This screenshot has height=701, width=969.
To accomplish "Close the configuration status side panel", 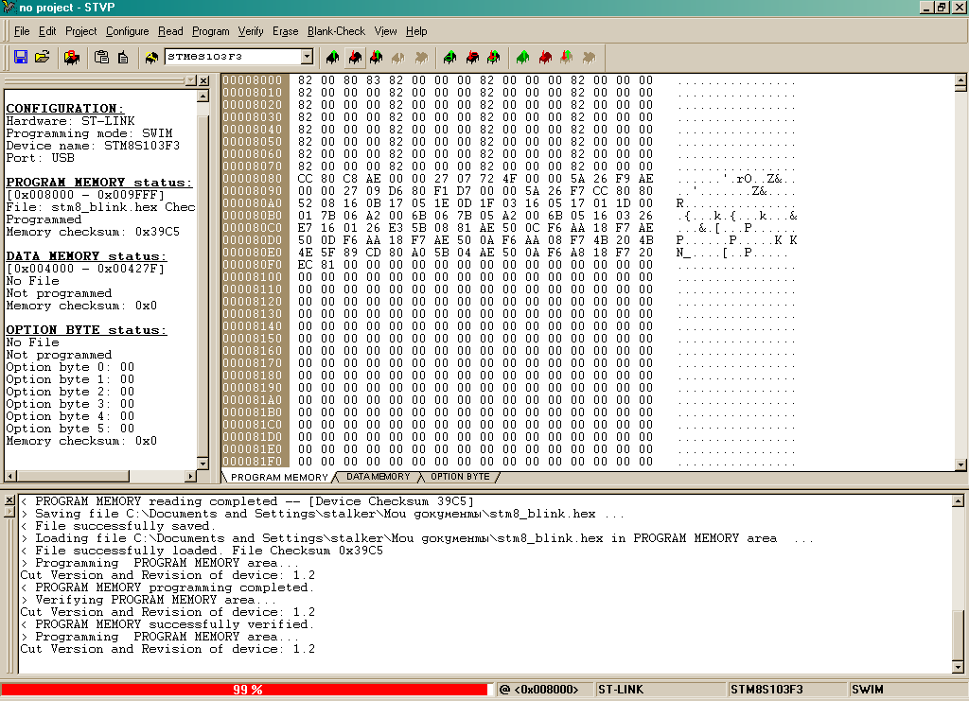I will pos(203,81).
